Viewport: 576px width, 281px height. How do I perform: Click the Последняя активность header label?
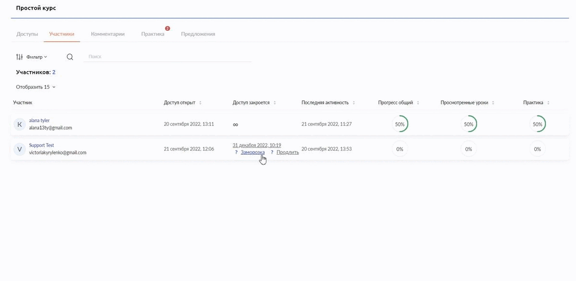click(x=325, y=103)
